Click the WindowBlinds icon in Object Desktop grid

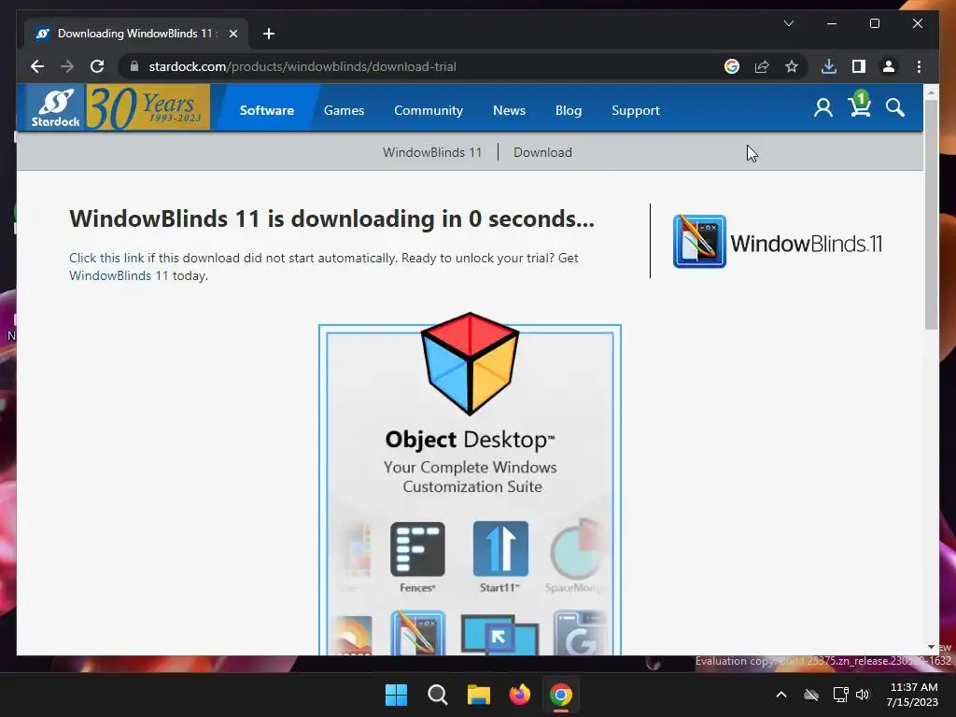pyautogui.click(x=417, y=633)
